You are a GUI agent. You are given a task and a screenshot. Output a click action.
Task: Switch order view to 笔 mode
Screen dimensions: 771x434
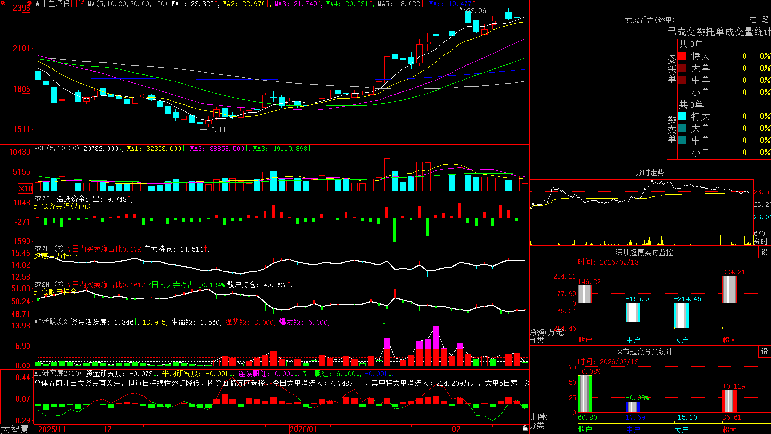click(765, 19)
